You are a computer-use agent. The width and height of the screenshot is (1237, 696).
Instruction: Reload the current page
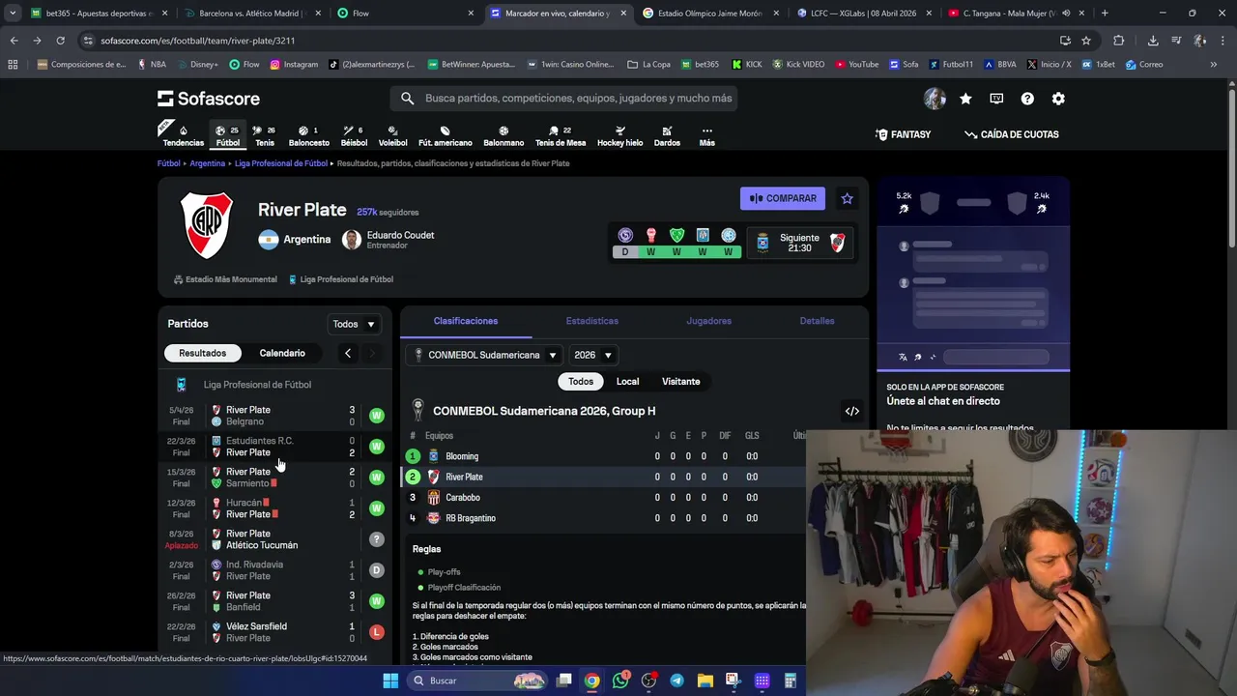tap(60, 41)
